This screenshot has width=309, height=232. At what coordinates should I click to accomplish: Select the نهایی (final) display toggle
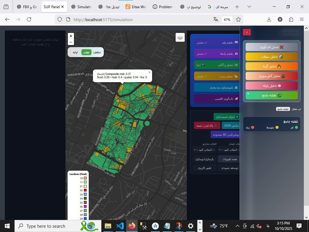click(x=86, y=52)
